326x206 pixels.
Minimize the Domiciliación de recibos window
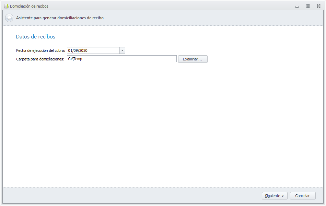[297, 7]
